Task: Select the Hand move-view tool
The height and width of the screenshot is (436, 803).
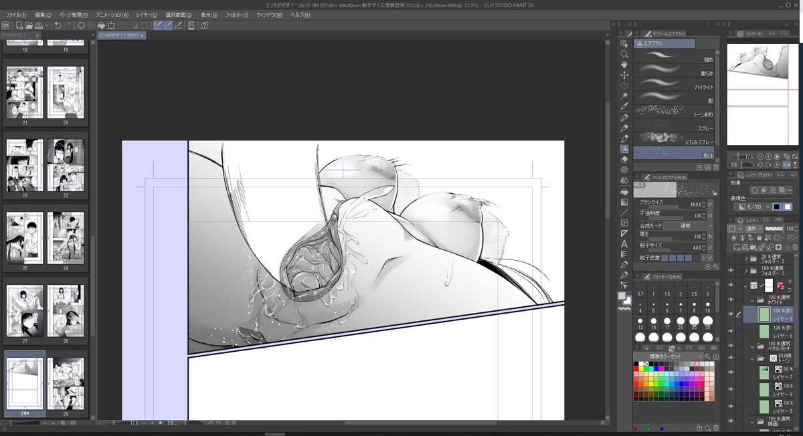Action: point(624,64)
